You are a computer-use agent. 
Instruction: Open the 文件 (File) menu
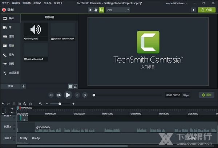5,3
